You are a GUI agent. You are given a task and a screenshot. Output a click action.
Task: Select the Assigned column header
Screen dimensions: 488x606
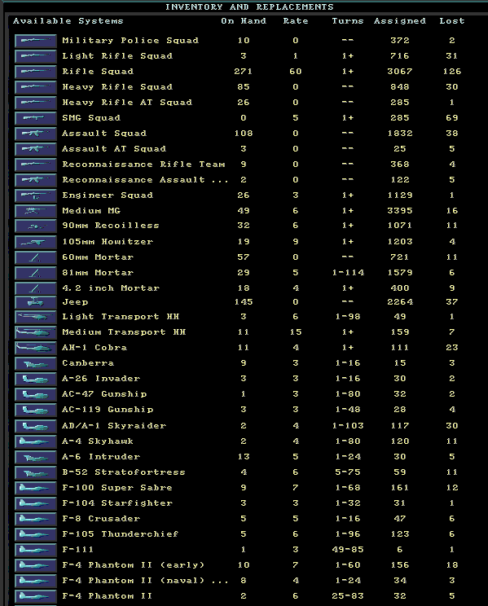(400, 21)
